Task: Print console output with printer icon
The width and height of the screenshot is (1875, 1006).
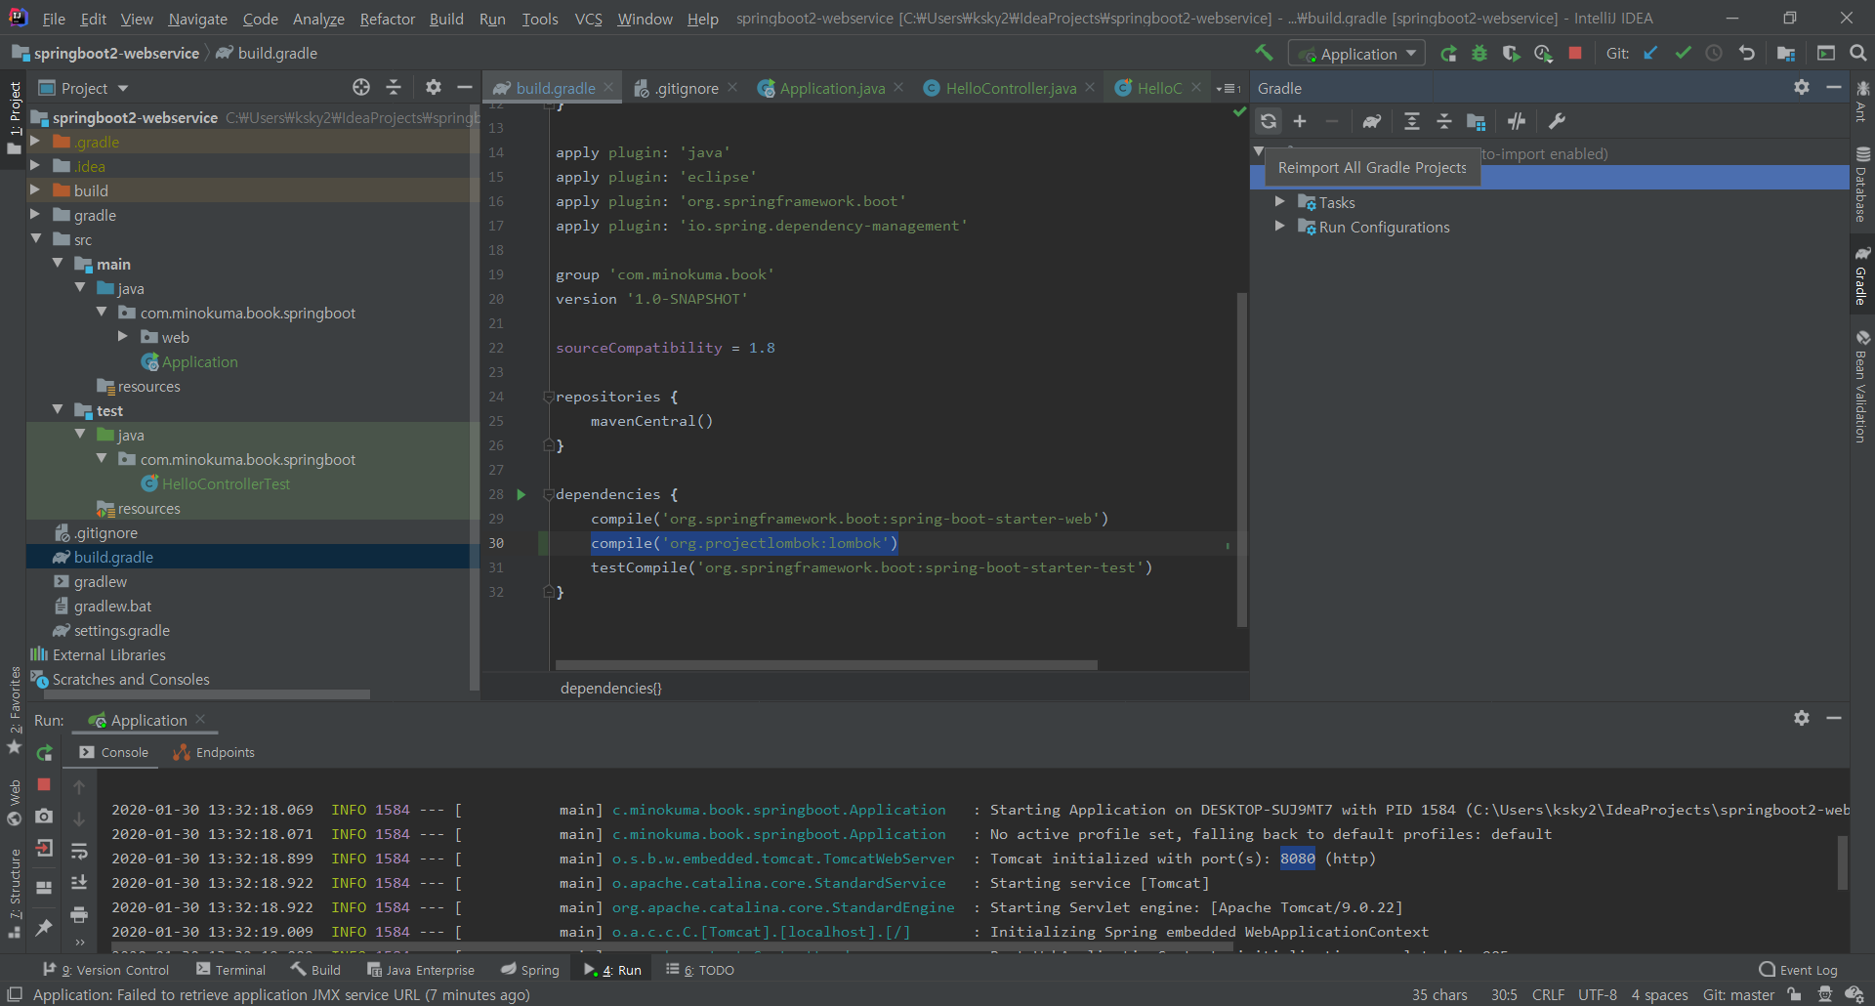Action: [x=79, y=915]
